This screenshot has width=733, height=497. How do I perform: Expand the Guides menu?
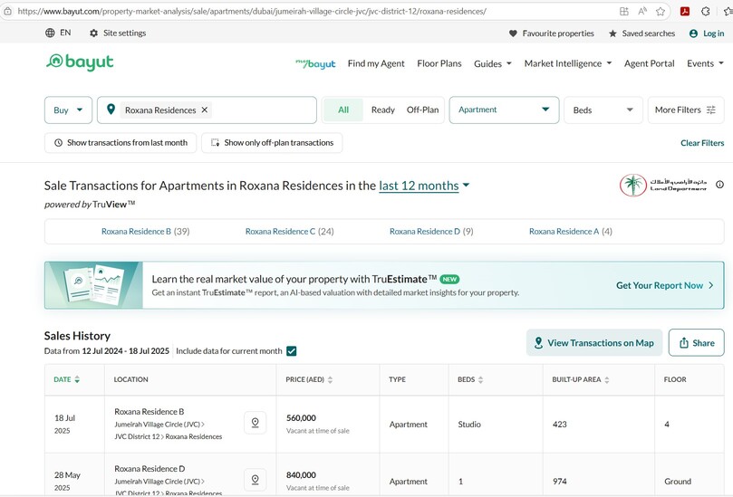(x=492, y=63)
